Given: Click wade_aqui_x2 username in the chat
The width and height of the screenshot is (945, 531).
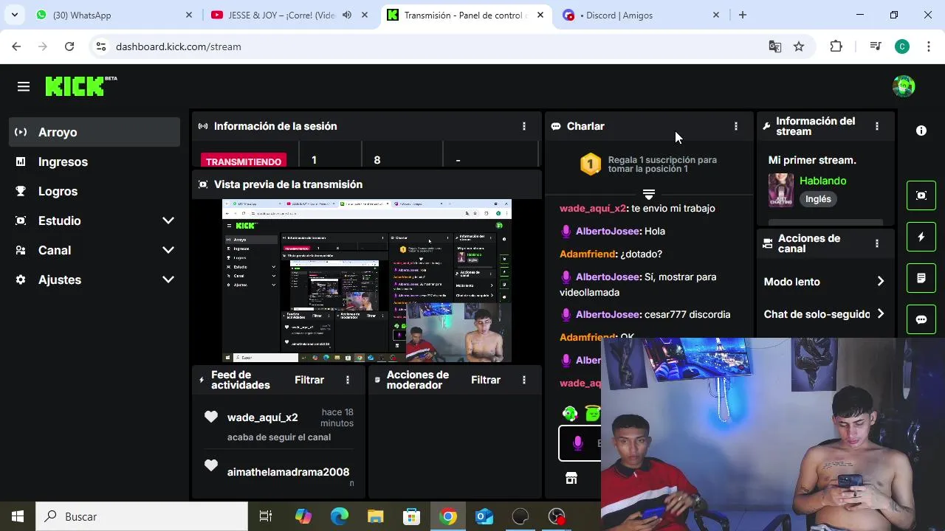Looking at the screenshot, I should (x=593, y=208).
